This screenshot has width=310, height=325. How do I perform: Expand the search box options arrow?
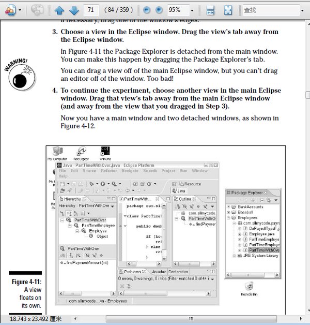coord(302,10)
